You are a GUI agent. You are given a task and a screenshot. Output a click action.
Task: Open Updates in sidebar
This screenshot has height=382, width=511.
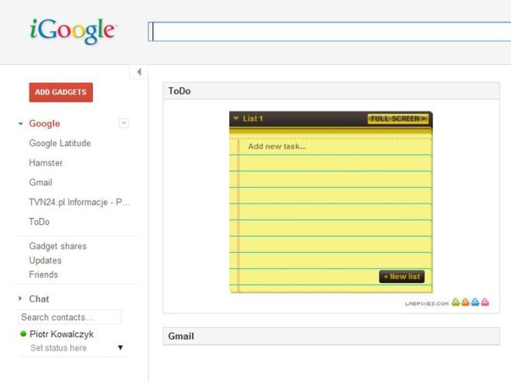pos(46,261)
